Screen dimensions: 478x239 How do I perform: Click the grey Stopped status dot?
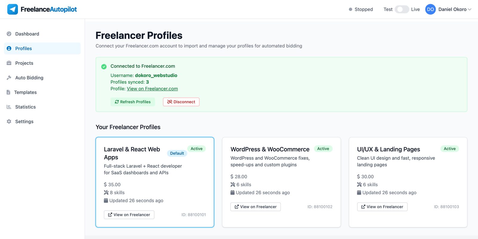[x=350, y=9]
